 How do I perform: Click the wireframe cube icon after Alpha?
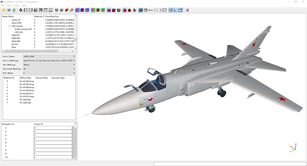point(165,10)
